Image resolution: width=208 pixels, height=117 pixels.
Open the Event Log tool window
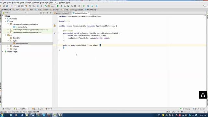click(185, 109)
